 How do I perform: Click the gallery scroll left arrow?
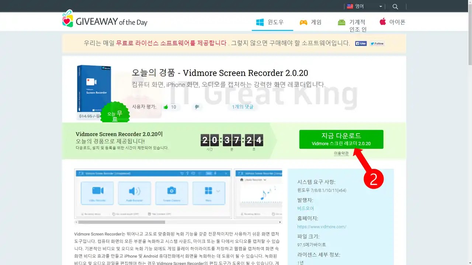(76, 222)
